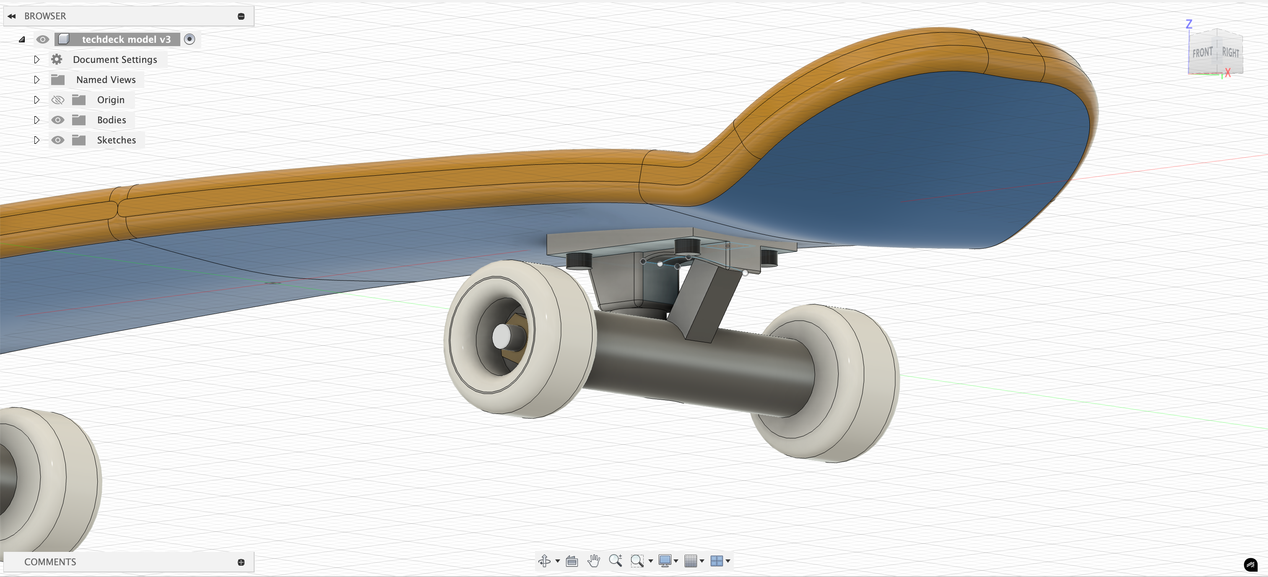
Task: Hide the Sketches folder via eye icon
Action: pos(57,140)
